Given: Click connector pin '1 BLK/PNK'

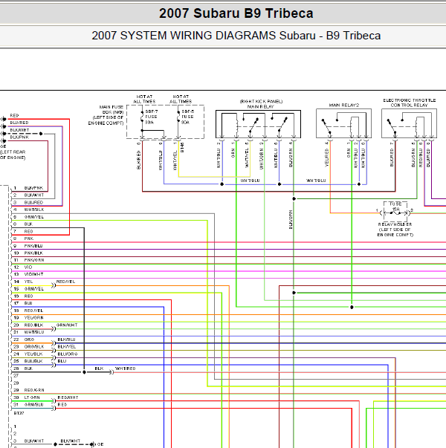Looking at the screenshot, I should coord(28,188).
